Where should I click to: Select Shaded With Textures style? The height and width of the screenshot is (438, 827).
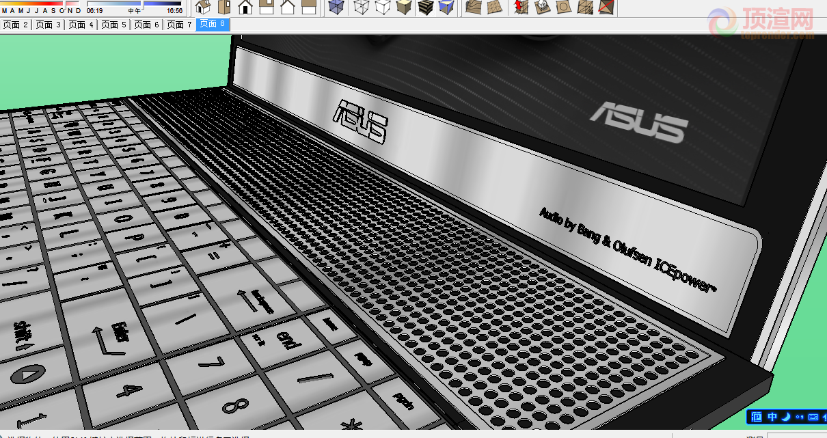click(x=425, y=8)
